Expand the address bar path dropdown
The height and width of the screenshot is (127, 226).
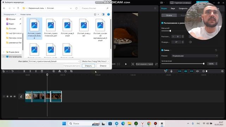coord(71,8)
